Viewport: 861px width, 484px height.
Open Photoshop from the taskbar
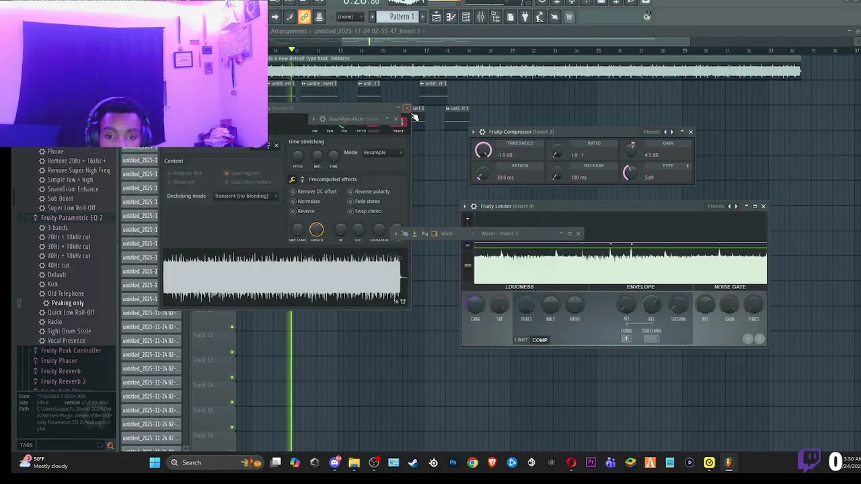(453, 462)
